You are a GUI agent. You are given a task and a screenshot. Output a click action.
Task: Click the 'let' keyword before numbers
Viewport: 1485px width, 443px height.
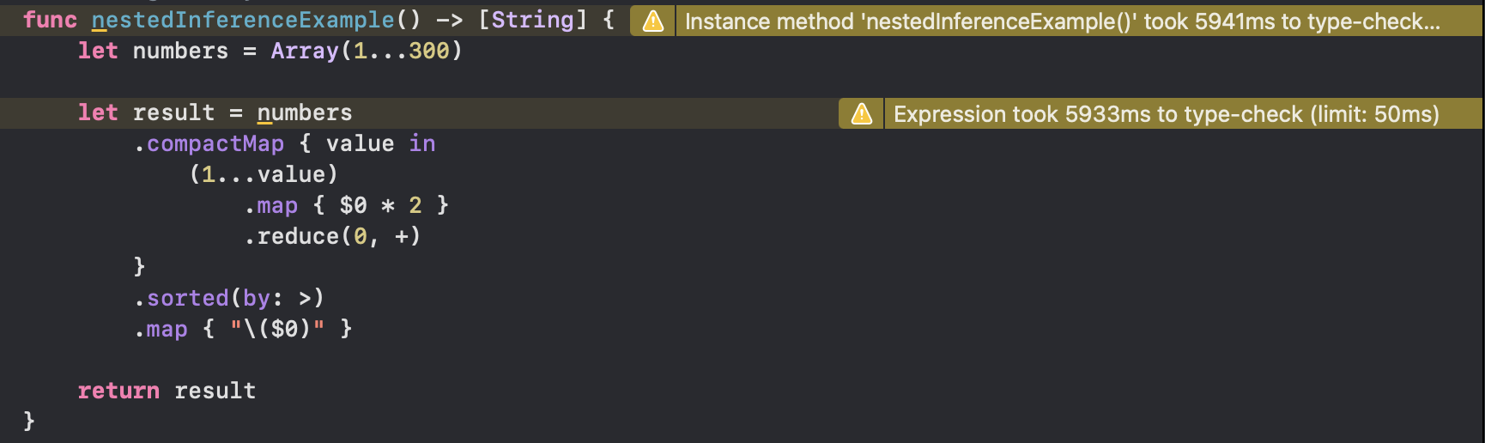(x=98, y=51)
